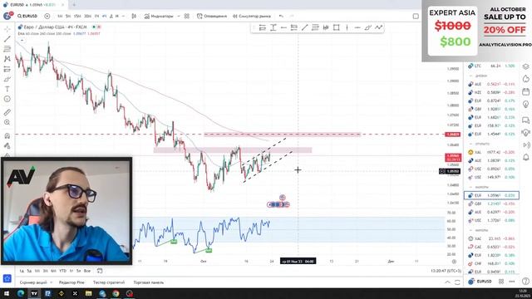Collapse the first watchlist section above AUE 0.562
The height and width of the screenshot is (299, 532).
[471, 76]
